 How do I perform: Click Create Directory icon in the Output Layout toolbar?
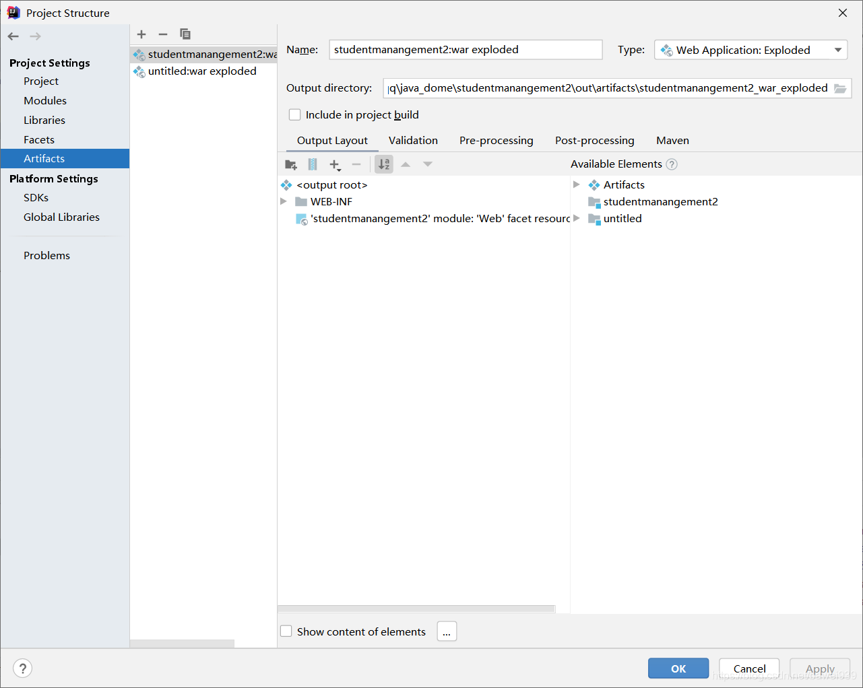tap(291, 164)
